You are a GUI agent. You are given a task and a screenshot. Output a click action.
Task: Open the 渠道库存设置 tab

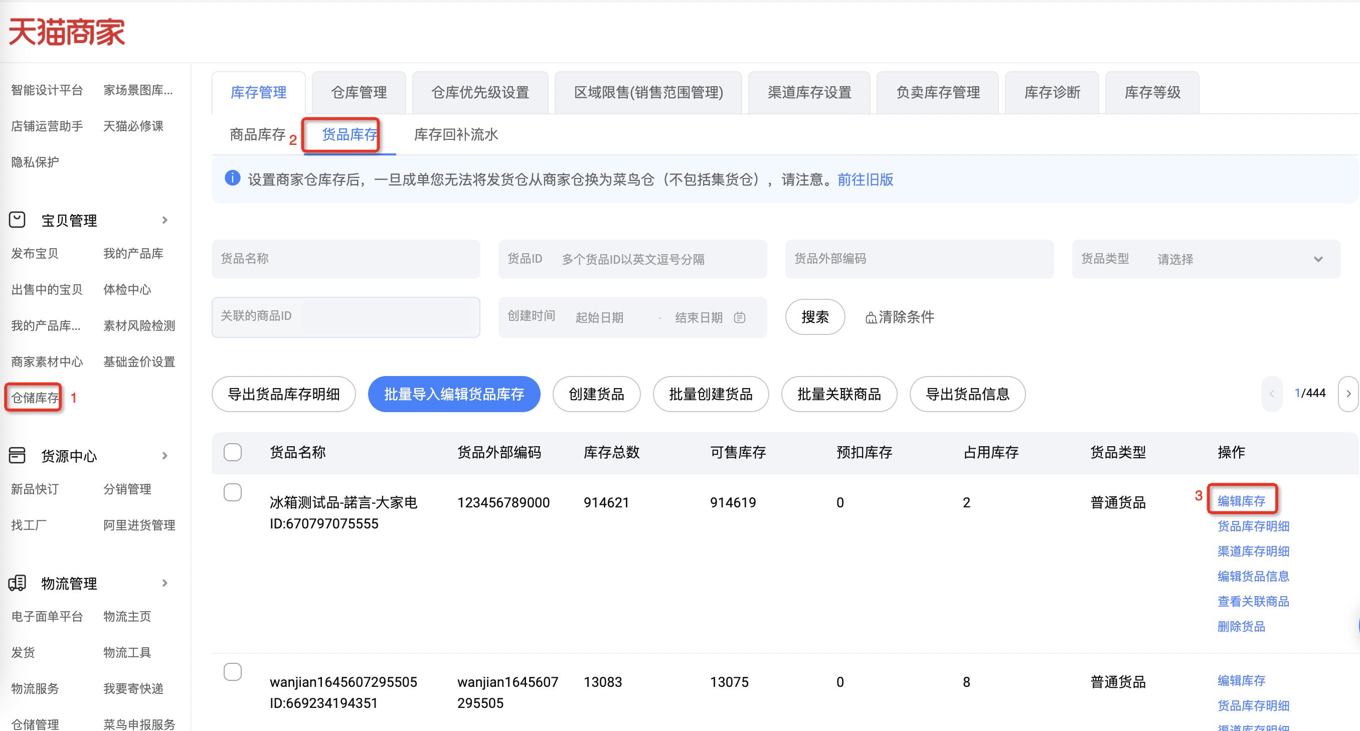tap(809, 92)
